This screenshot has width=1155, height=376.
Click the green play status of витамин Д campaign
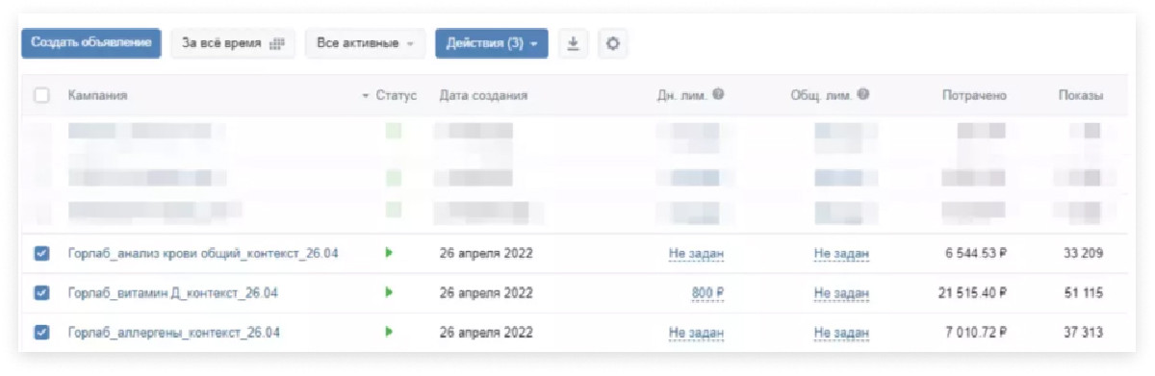(389, 292)
